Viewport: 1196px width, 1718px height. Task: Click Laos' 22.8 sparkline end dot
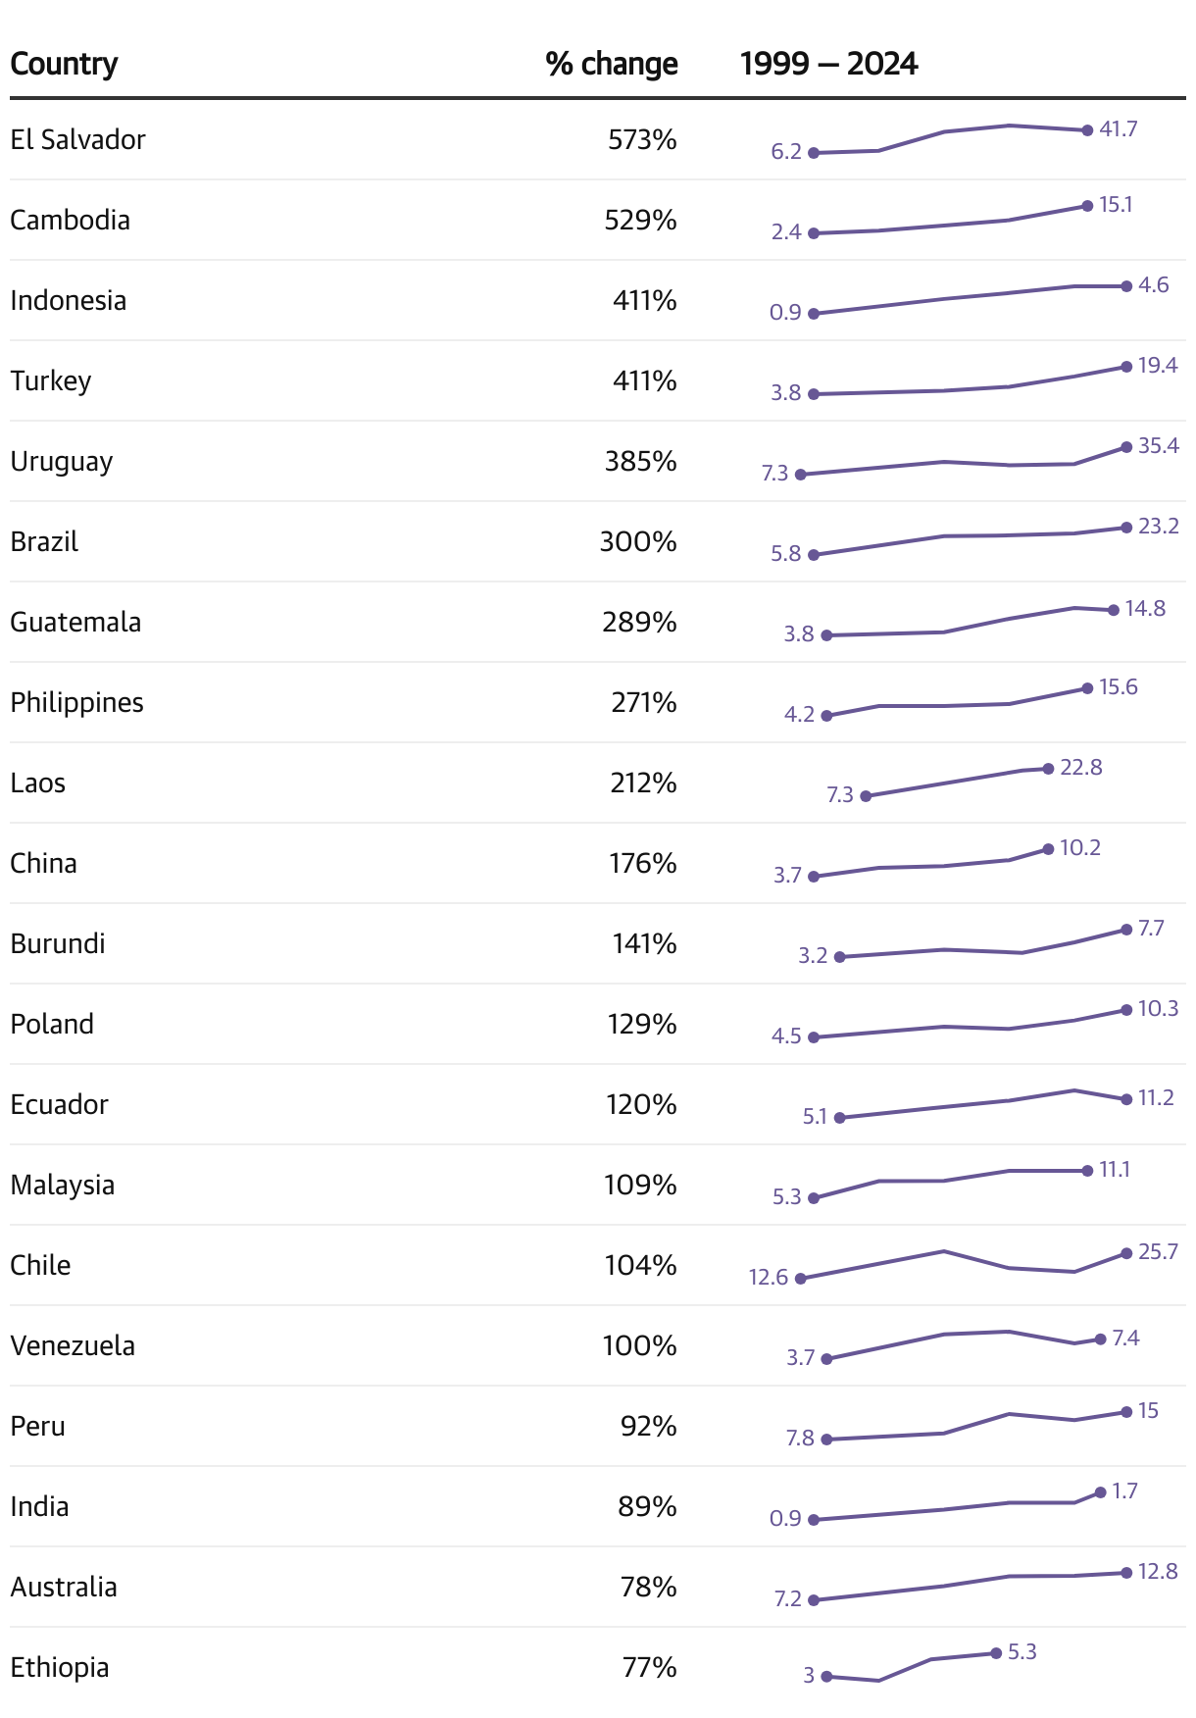click(1048, 769)
